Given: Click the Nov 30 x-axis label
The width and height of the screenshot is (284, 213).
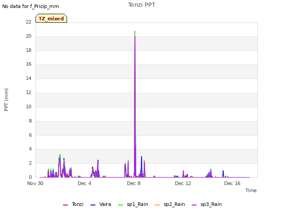Looking at the screenshot, I should pyautogui.click(x=35, y=183).
